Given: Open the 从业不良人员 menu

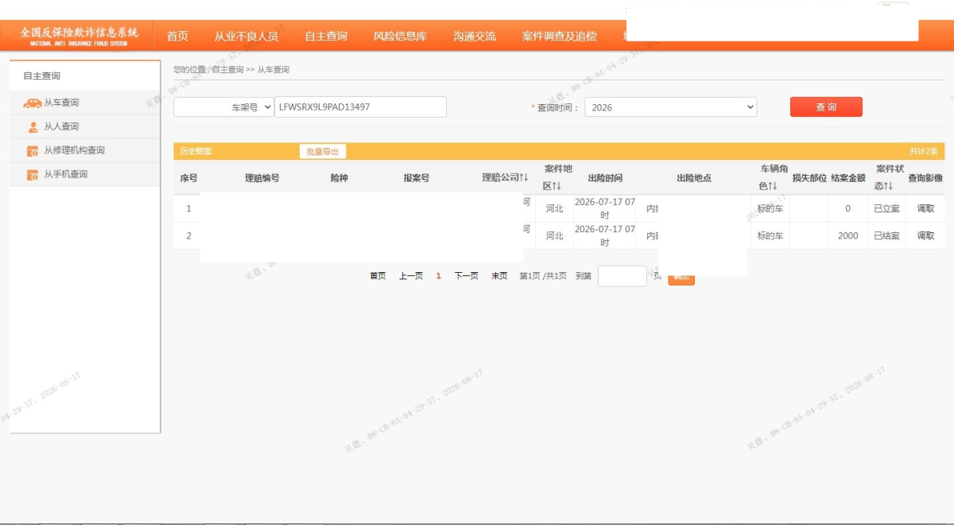Looking at the screenshot, I should 246,36.
